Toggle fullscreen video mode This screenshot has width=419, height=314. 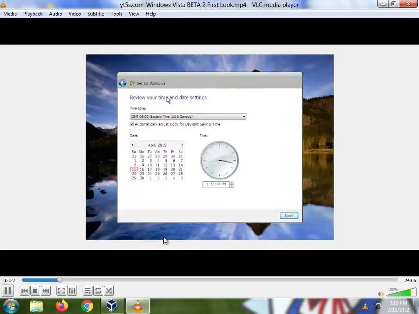click(61, 291)
